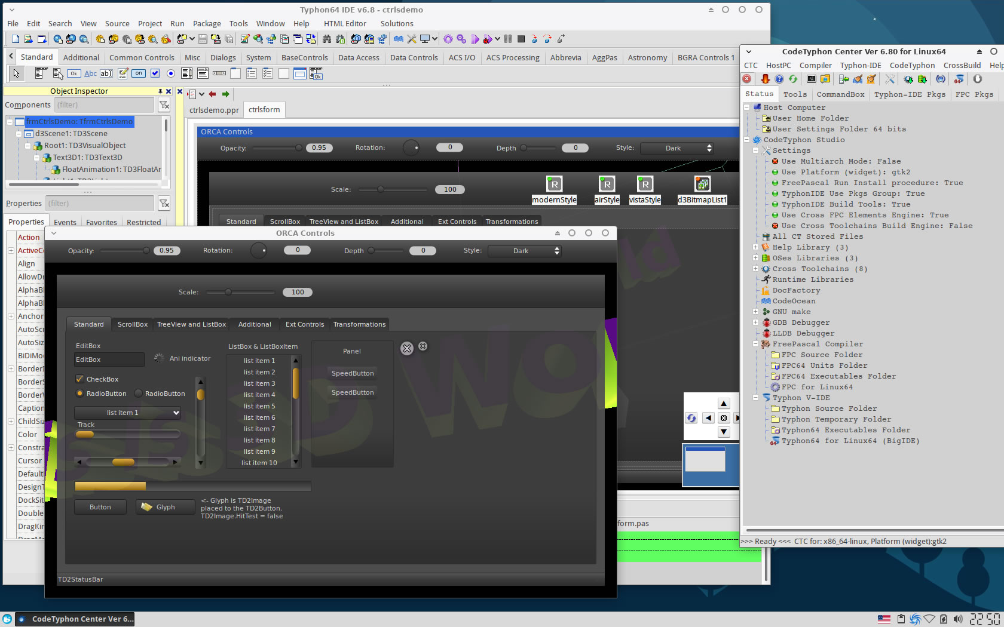Pick the TLabel 'Abc' component icon
The height and width of the screenshot is (627, 1004).
[x=90, y=73]
